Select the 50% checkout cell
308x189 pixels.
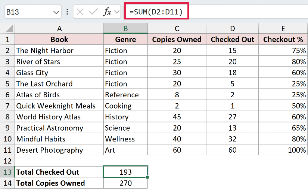[283, 106]
